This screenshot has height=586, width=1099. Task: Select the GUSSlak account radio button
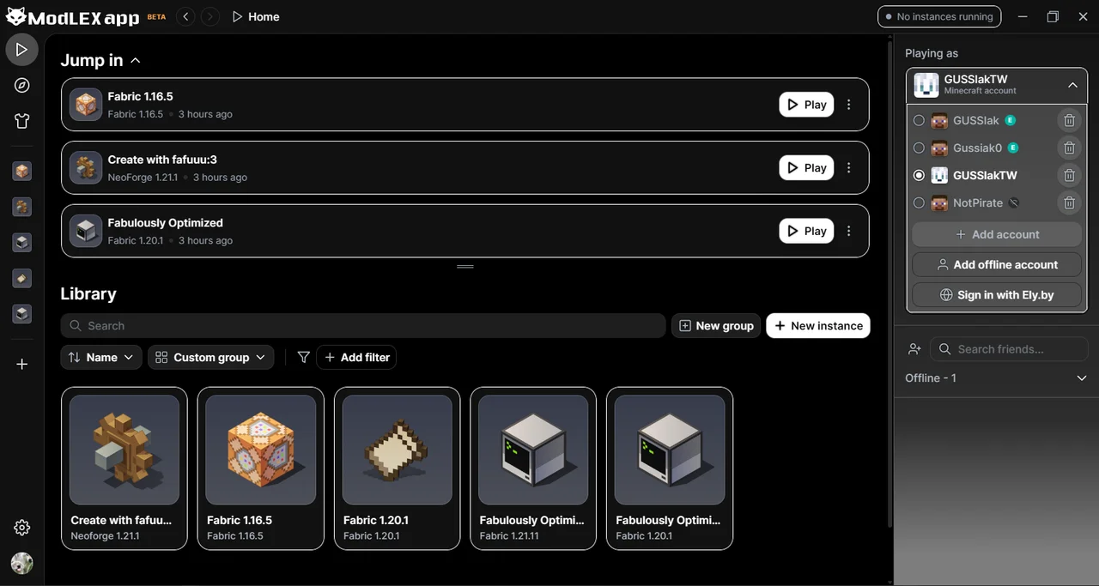pos(919,121)
